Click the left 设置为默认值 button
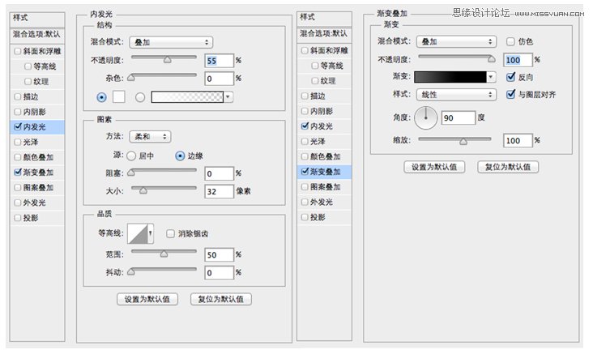The width and height of the screenshot is (593, 354). click(147, 299)
